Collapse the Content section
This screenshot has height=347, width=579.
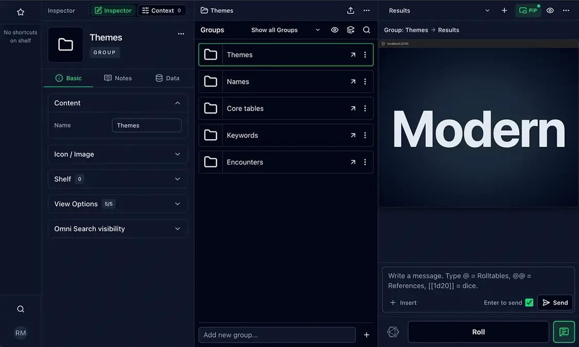click(x=118, y=103)
